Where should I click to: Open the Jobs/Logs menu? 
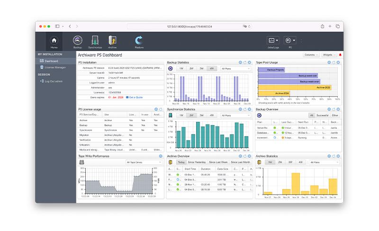(x=273, y=41)
